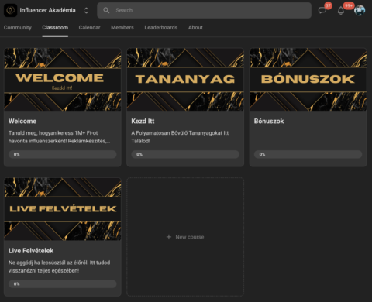Click the Influencer Akadémia group name

tap(48, 10)
